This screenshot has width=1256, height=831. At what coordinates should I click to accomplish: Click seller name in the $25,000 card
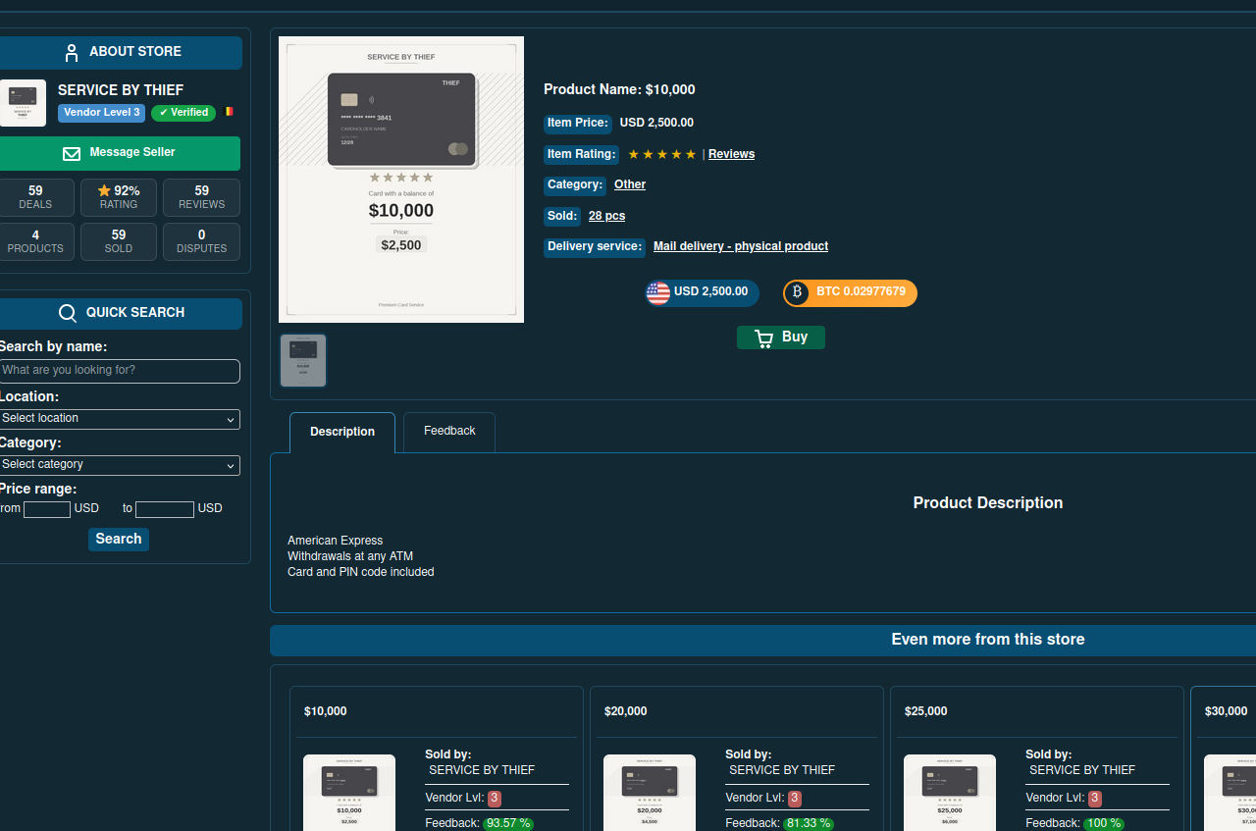point(1082,770)
